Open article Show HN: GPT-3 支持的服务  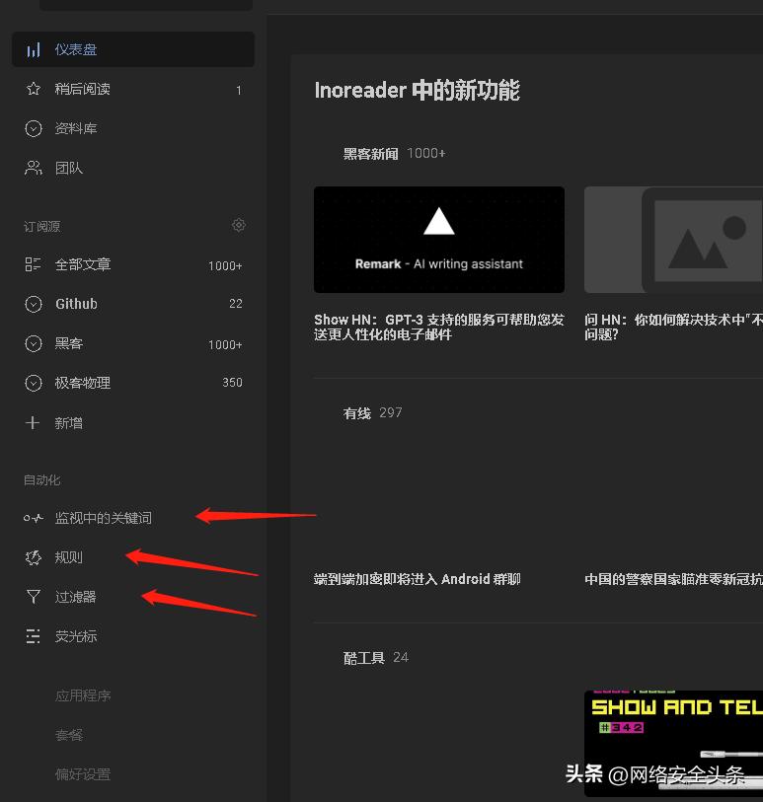click(x=439, y=327)
